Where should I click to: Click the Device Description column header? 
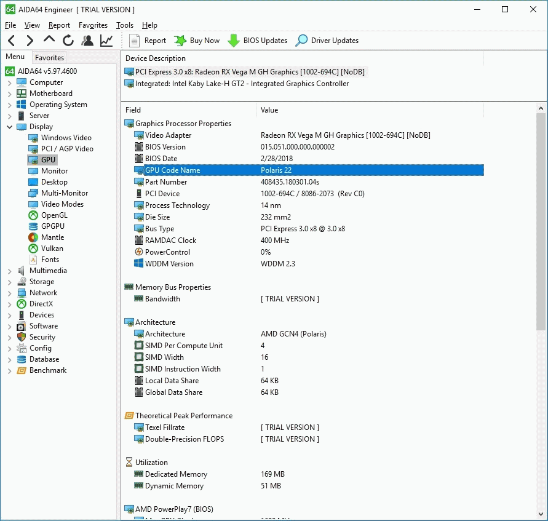[x=303, y=58]
